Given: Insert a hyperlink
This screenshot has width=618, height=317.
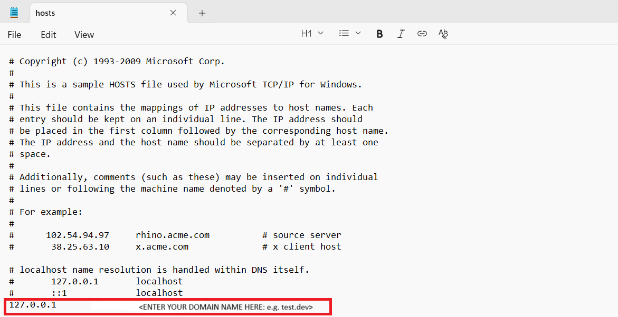Looking at the screenshot, I should coord(422,33).
